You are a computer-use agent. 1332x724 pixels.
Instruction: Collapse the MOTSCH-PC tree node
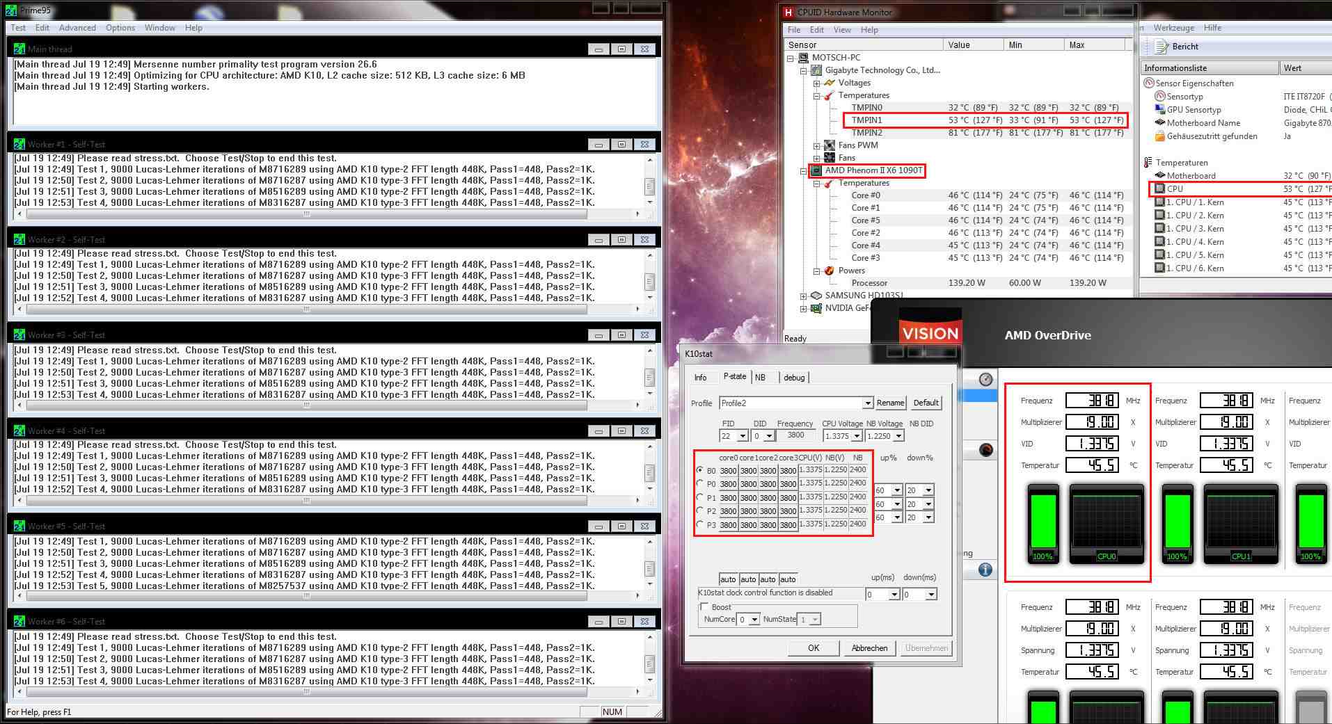point(791,58)
